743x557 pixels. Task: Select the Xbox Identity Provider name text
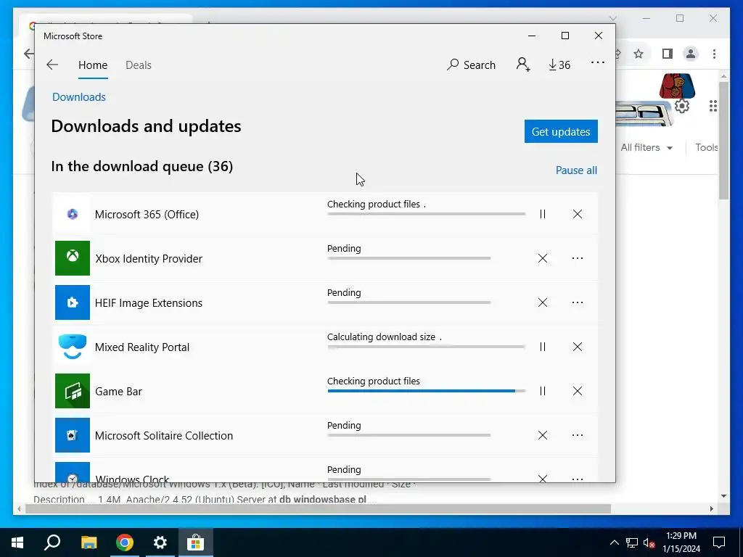pyautogui.click(x=149, y=258)
